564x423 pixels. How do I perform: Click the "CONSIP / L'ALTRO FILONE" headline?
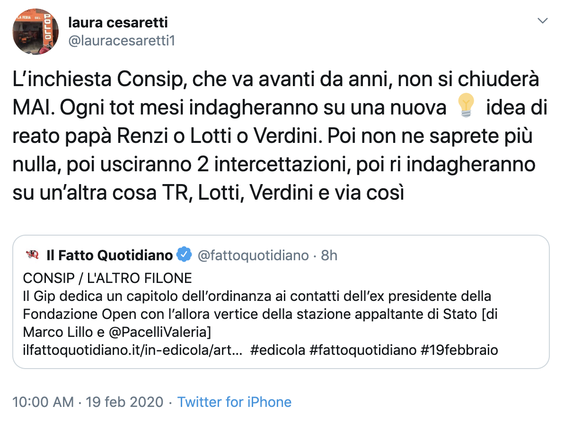pyautogui.click(x=107, y=278)
